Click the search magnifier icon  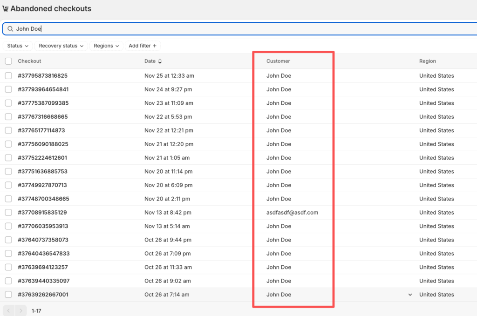(x=10, y=28)
